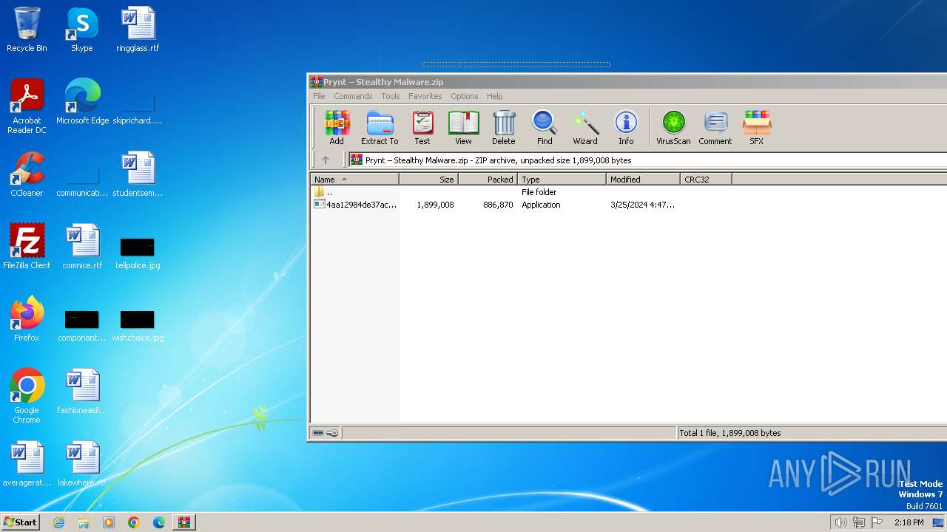
Task: Click the Start button
Action: click(20, 522)
